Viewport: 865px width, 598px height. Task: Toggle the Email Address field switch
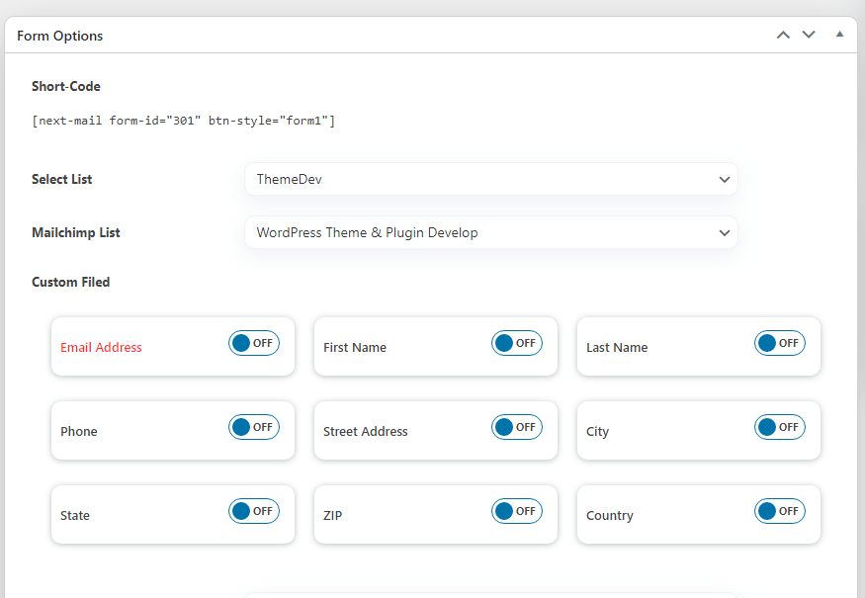coord(254,343)
